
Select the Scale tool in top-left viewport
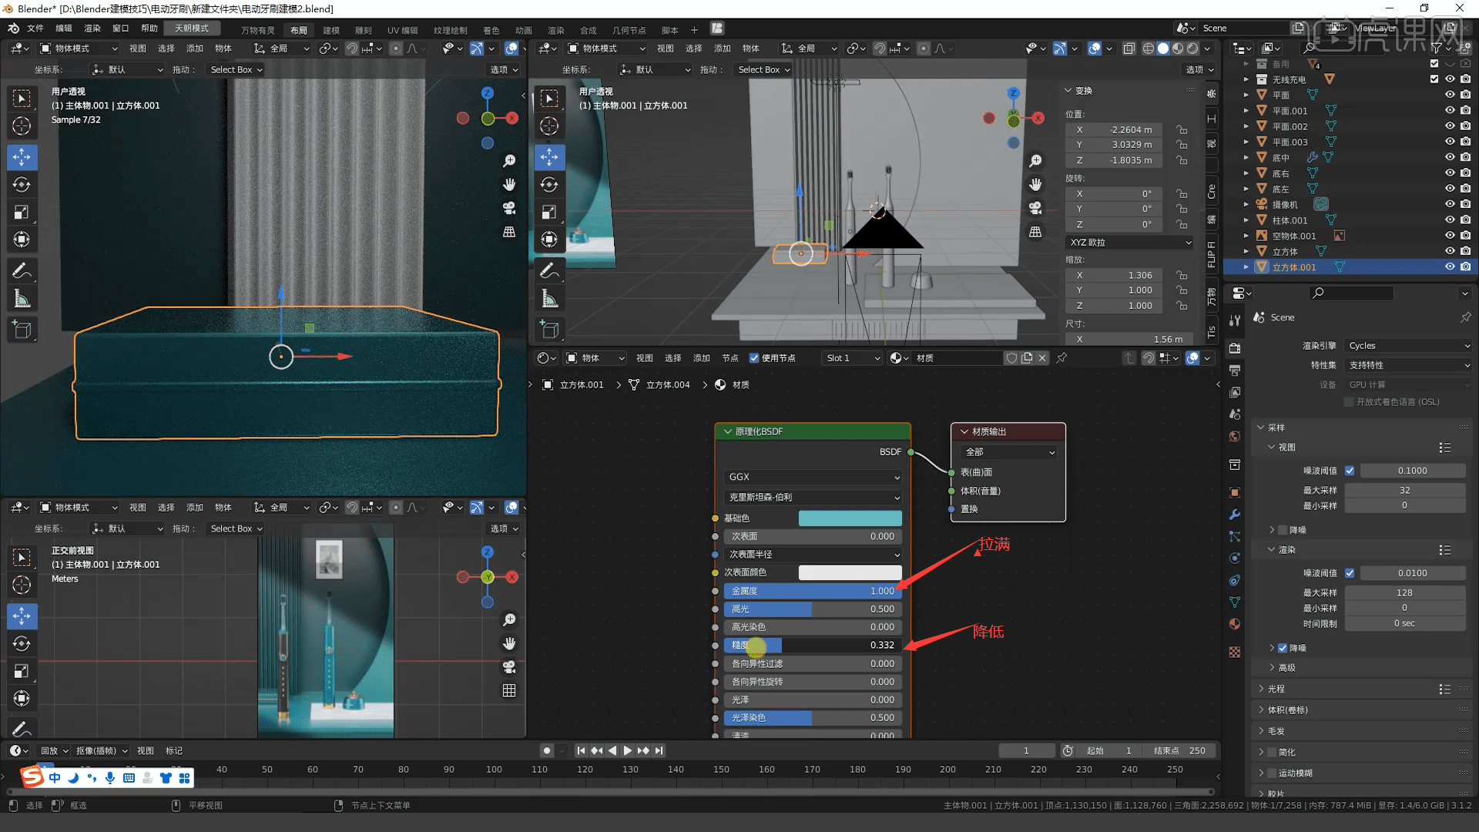click(22, 213)
